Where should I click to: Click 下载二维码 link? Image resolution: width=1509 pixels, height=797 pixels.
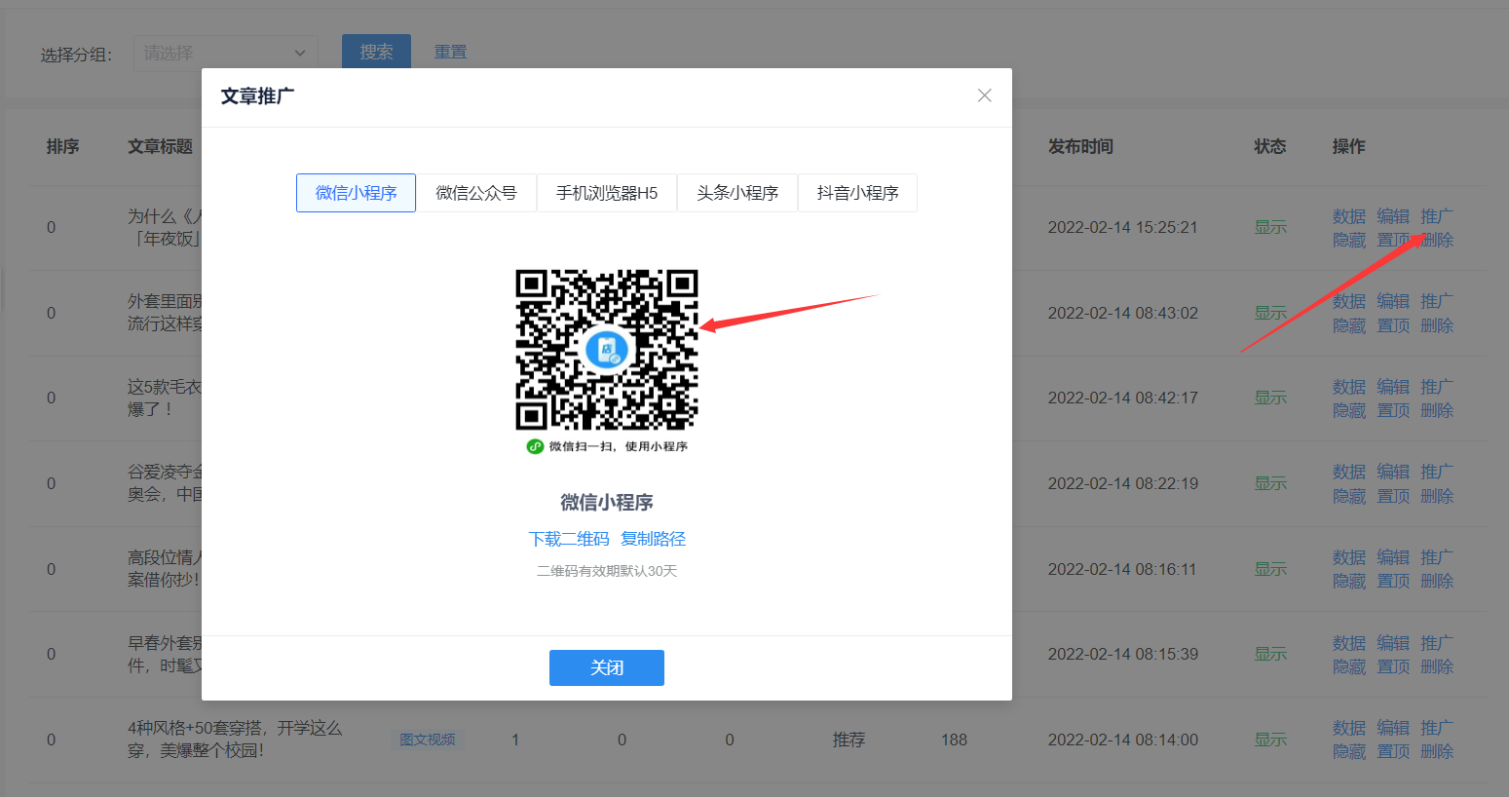(x=569, y=539)
